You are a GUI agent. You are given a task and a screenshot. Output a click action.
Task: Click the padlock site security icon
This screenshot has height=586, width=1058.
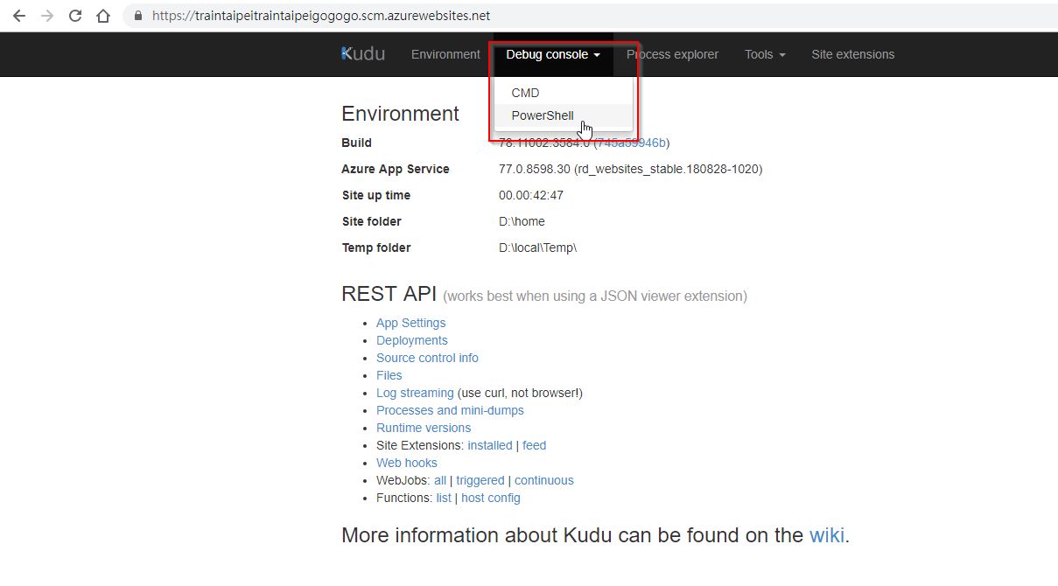tap(138, 16)
